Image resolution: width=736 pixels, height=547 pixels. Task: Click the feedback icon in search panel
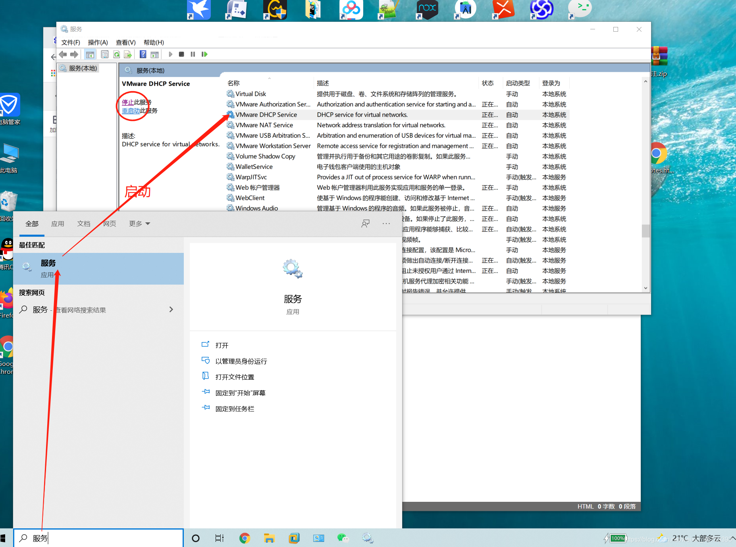(365, 224)
